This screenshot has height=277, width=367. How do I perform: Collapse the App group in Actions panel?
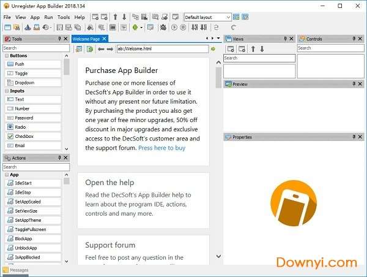[x=6, y=175]
